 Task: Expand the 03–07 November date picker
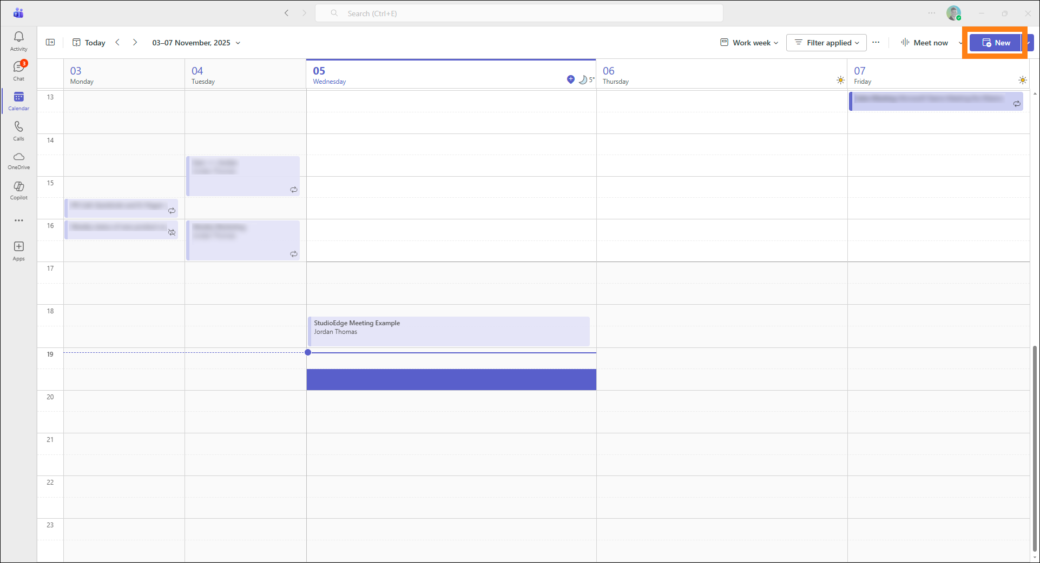[196, 43]
